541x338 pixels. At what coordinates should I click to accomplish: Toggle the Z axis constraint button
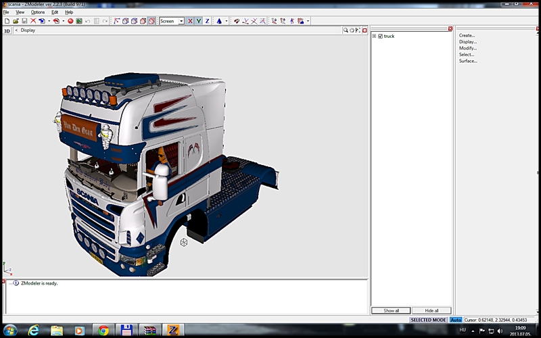206,21
